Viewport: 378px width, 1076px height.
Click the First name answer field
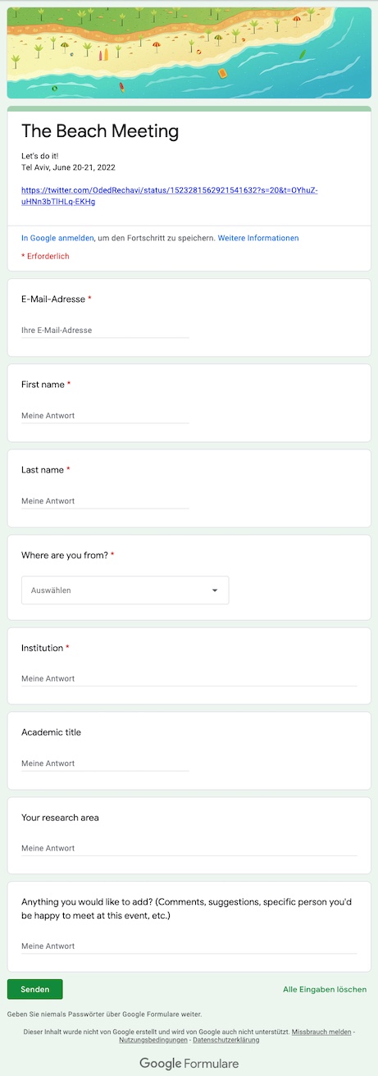[x=105, y=416]
